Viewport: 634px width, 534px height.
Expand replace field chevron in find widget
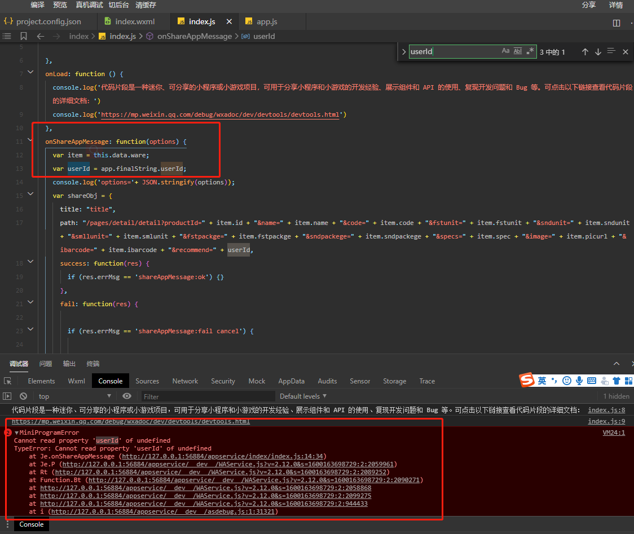point(403,52)
